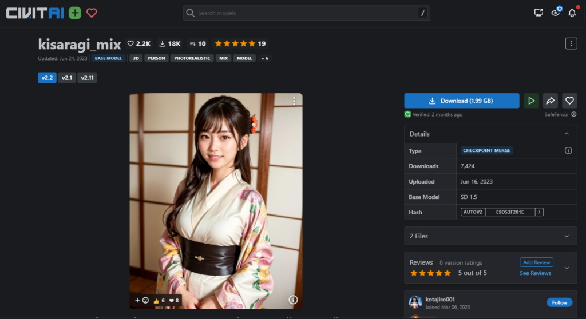Open the image three-dot menu

tap(294, 101)
